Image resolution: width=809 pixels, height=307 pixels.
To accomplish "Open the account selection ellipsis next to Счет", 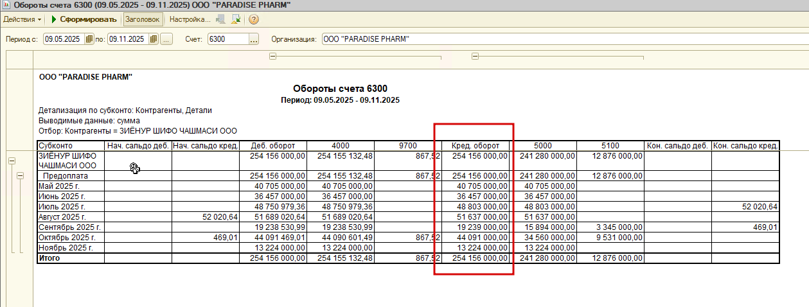I will [253, 39].
